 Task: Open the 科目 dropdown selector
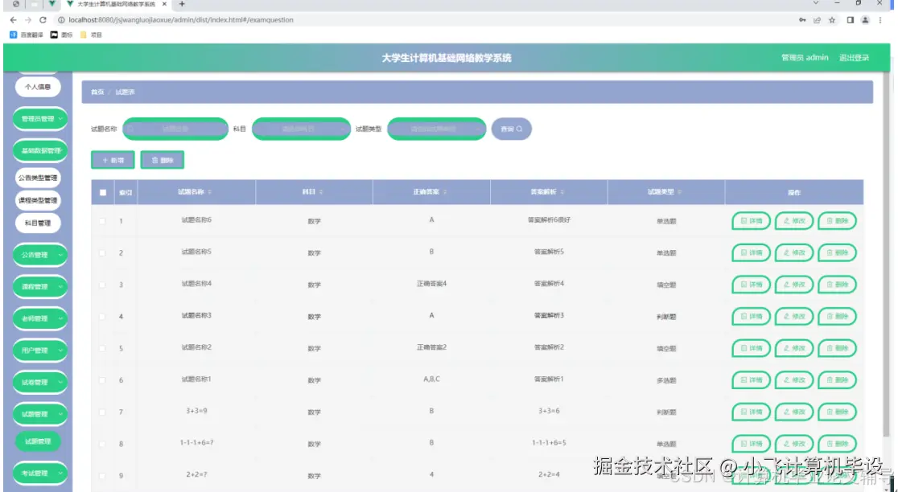coord(301,129)
